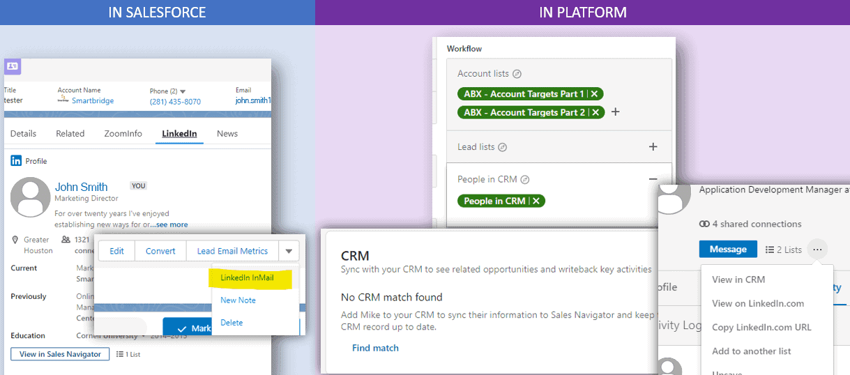Click the purple contact record icon in Salesforce
850x375 pixels.
pyautogui.click(x=13, y=67)
